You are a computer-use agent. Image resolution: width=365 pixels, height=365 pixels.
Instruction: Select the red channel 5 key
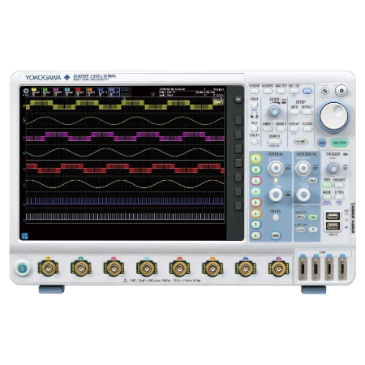click(255, 203)
